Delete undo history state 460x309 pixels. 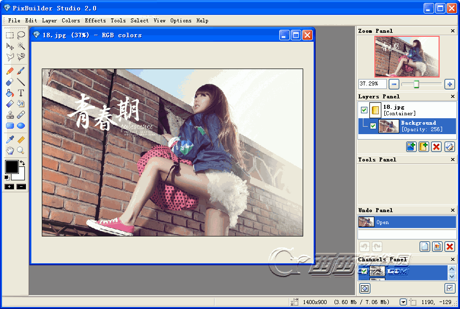(x=450, y=247)
